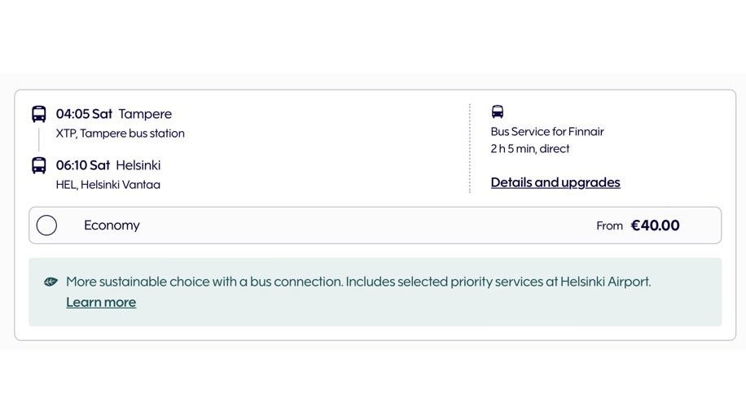Click the Tampere city name
The image size is (746, 420).
coord(145,114)
